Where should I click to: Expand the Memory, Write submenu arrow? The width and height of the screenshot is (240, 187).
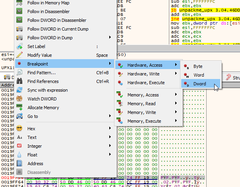[x=176, y=112]
